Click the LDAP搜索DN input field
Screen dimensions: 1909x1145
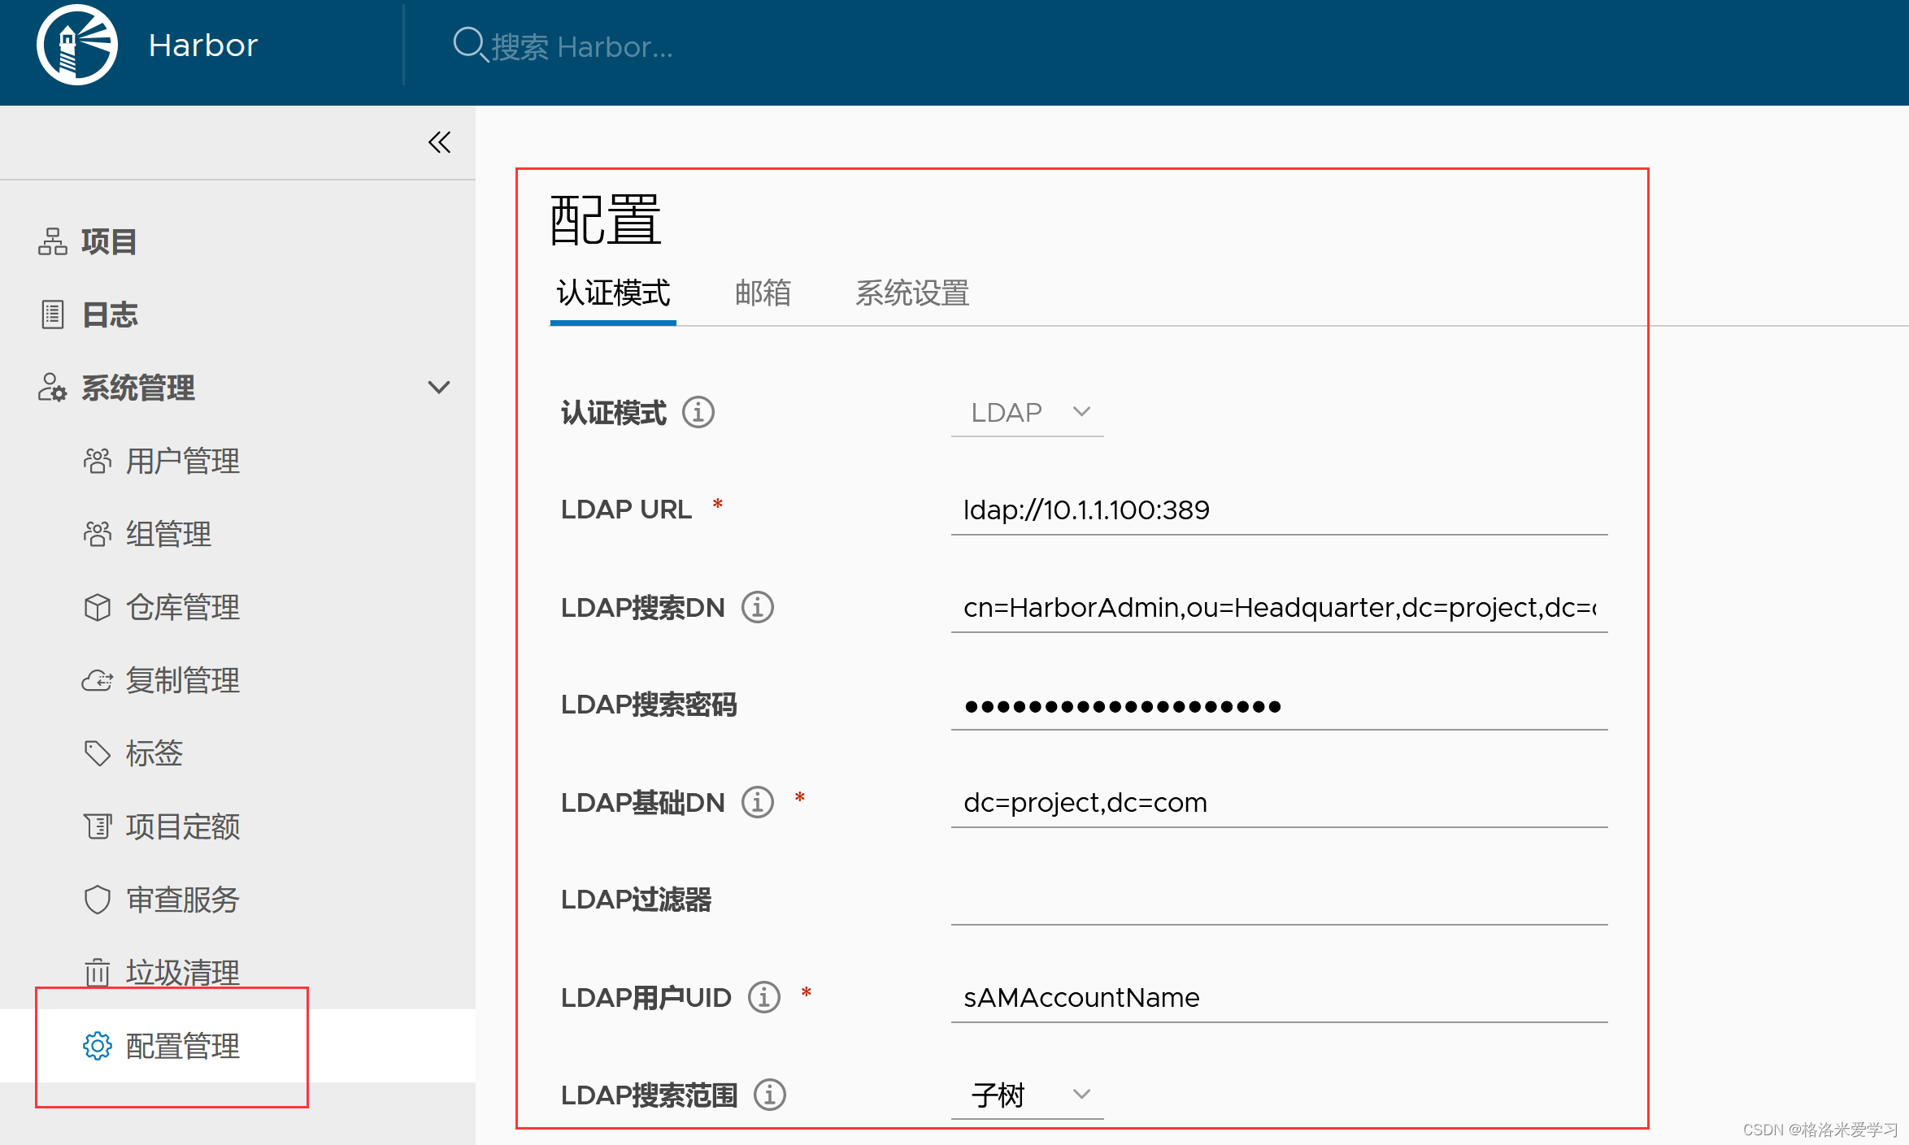[1279, 608]
